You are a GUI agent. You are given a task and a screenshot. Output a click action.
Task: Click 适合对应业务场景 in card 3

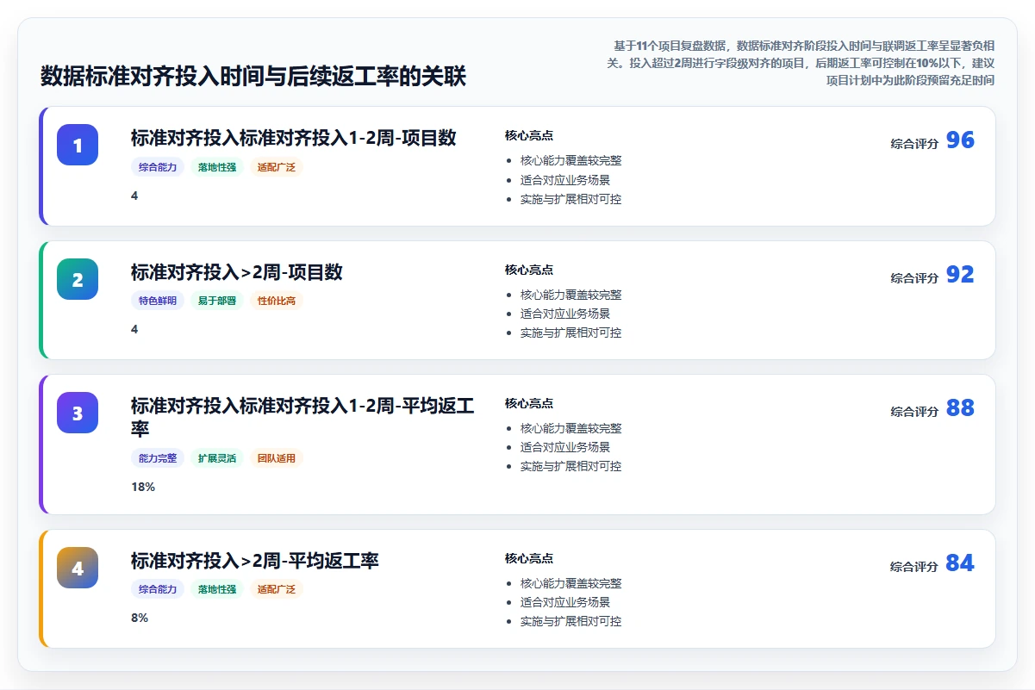[565, 447]
